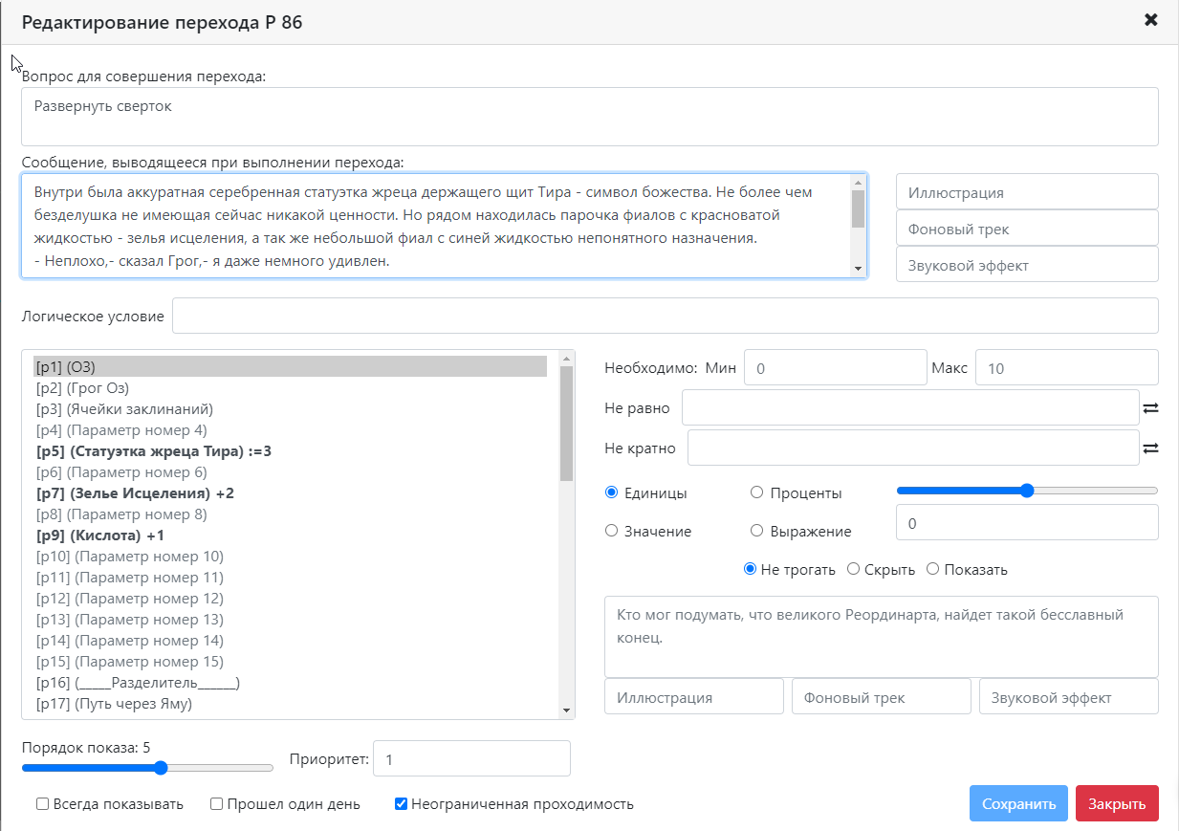Enable the Всегда показывать checkbox
The image size is (1179, 831).
pos(43,804)
